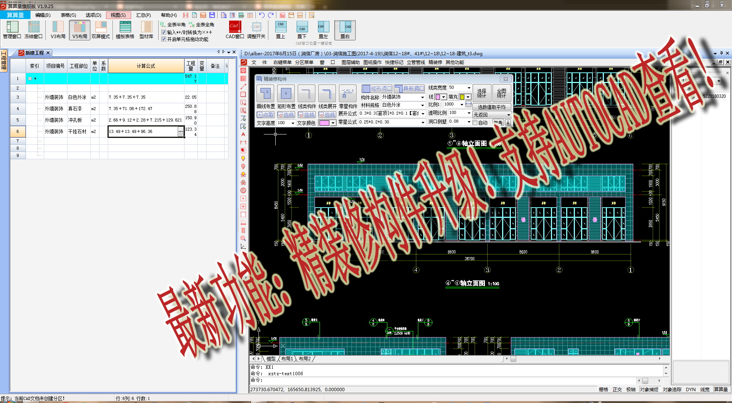This screenshot has width=732, height=403.
Task: Expand the 零星公式 formula dropdown
Action: 423,122
